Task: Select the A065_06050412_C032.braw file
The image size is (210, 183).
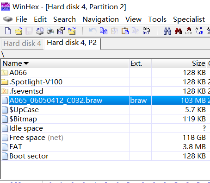Action: tap(56, 101)
